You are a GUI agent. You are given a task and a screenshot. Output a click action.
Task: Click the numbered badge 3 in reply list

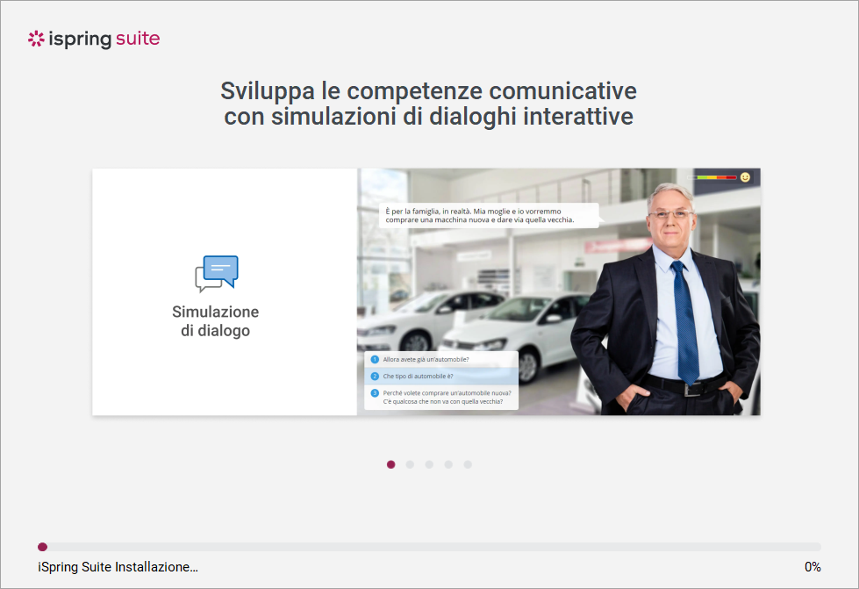click(375, 393)
